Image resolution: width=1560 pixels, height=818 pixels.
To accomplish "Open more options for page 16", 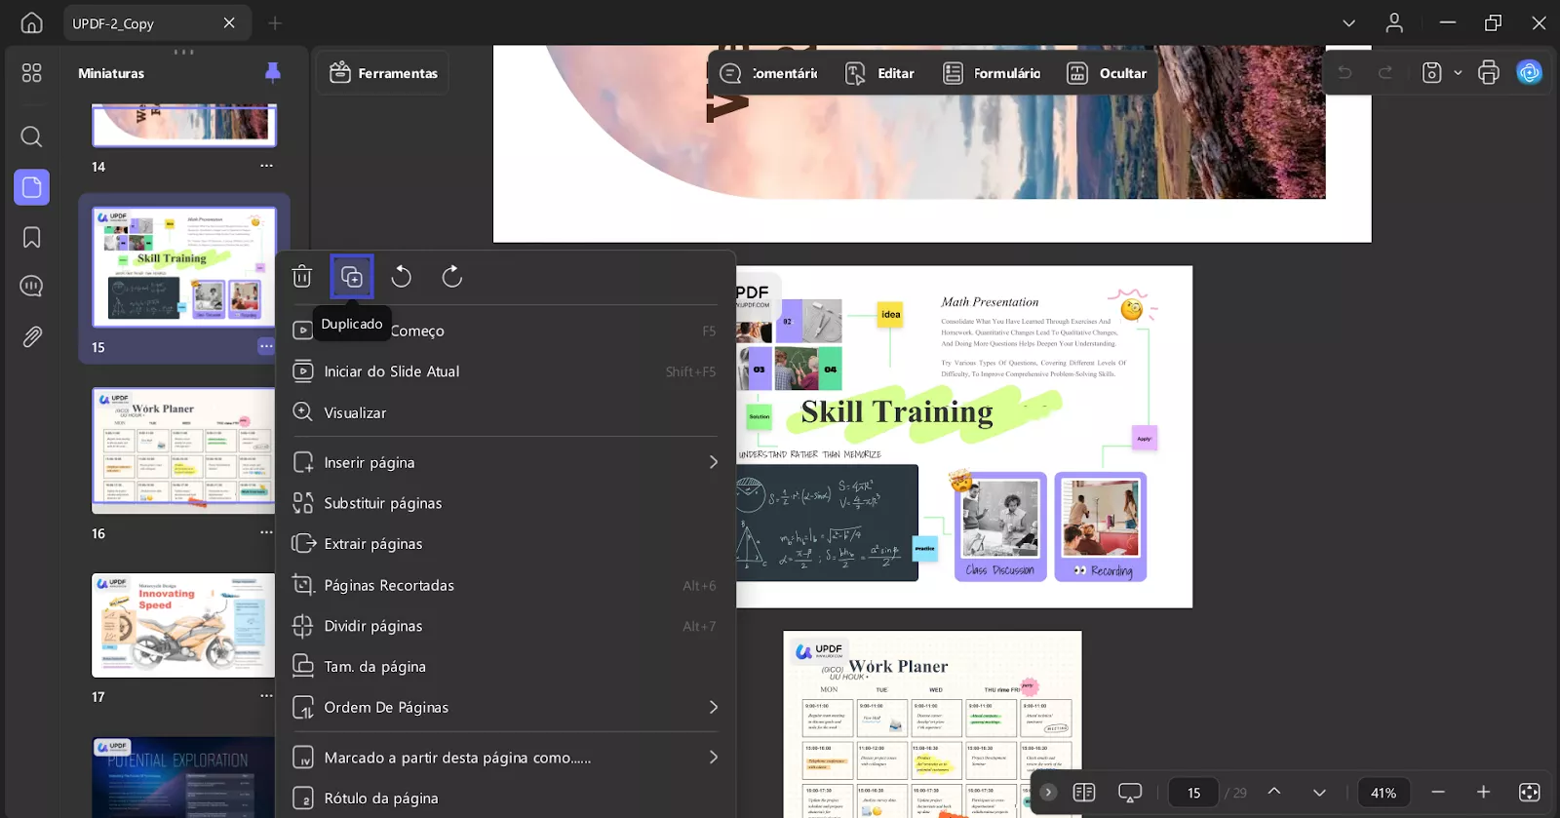I will point(266,532).
